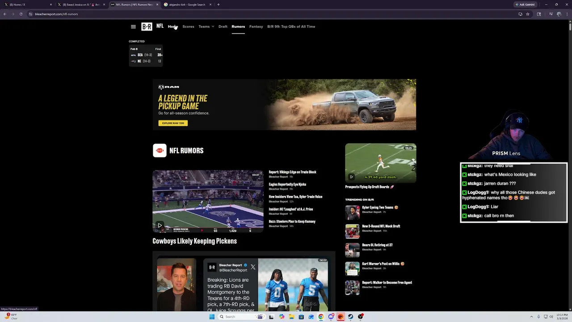Open Chrome from the taskbar
This screenshot has width=572, height=322.
tap(321, 317)
